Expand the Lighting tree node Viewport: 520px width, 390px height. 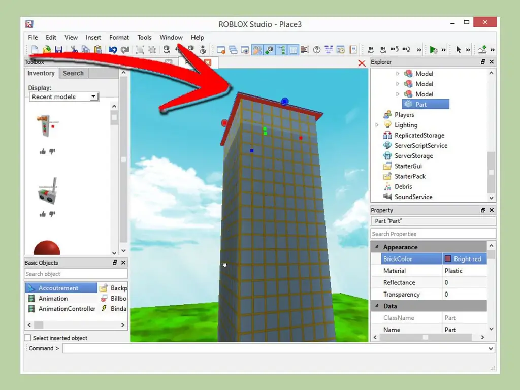point(377,125)
